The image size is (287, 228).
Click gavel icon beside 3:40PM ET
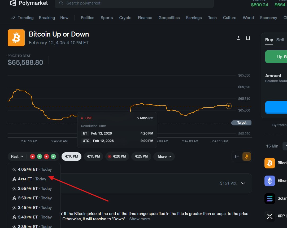(14, 217)
